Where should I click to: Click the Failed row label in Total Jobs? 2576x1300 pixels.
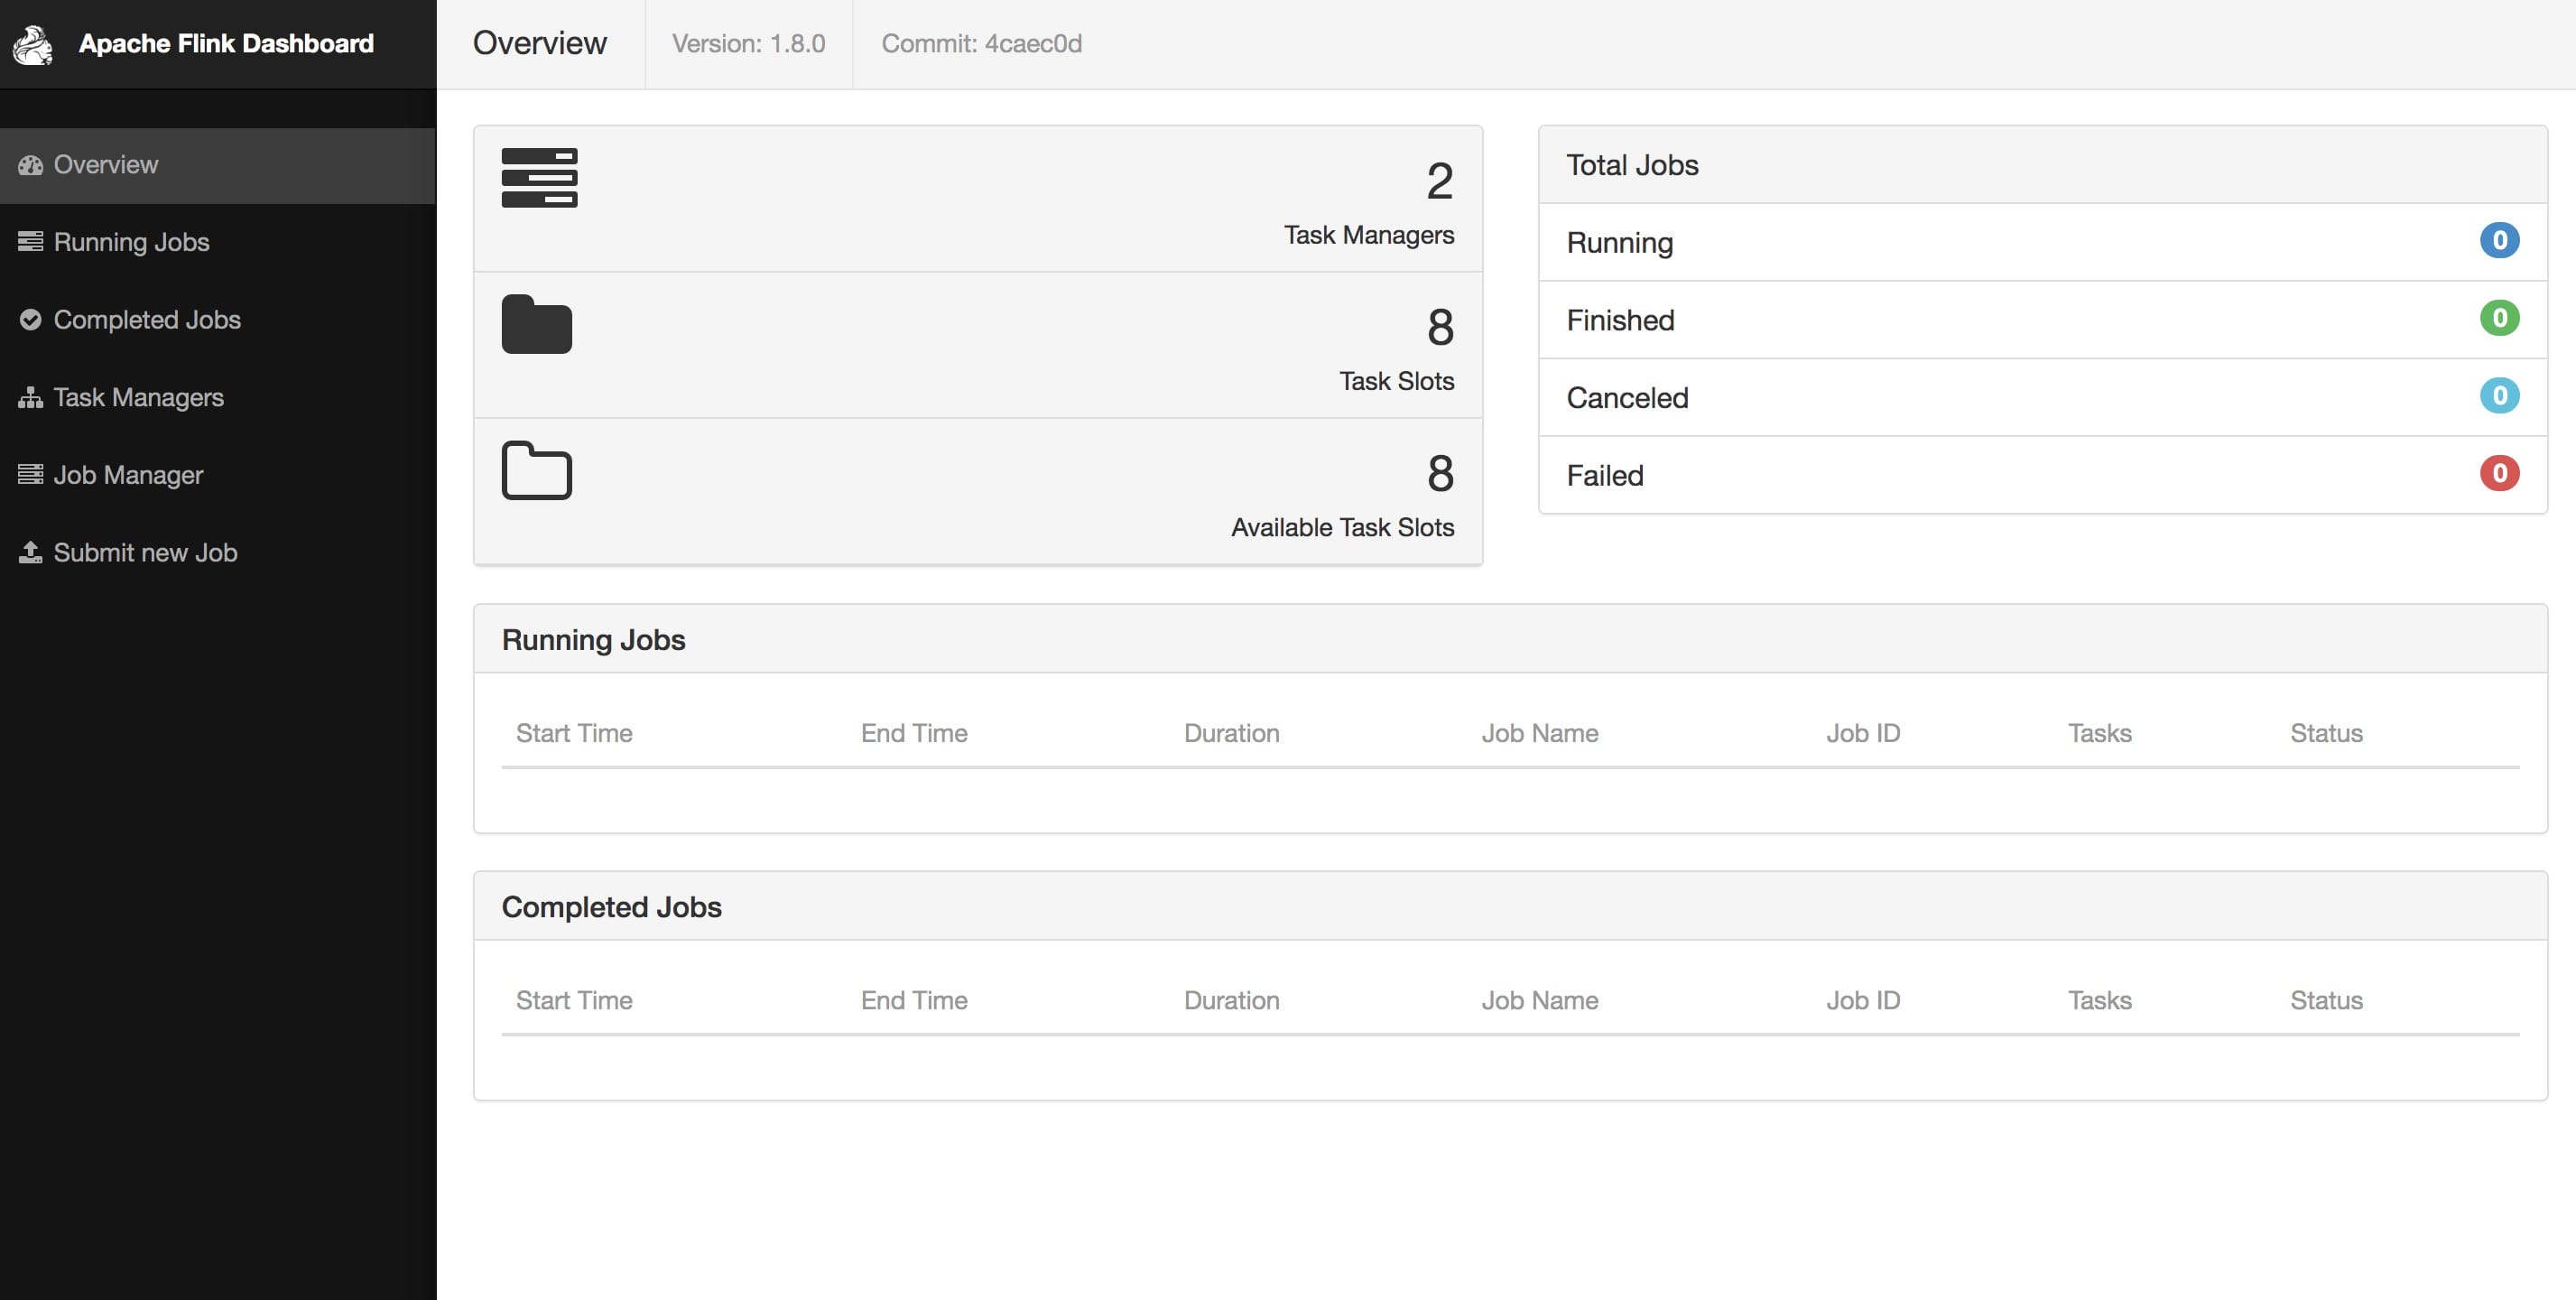1605,476
